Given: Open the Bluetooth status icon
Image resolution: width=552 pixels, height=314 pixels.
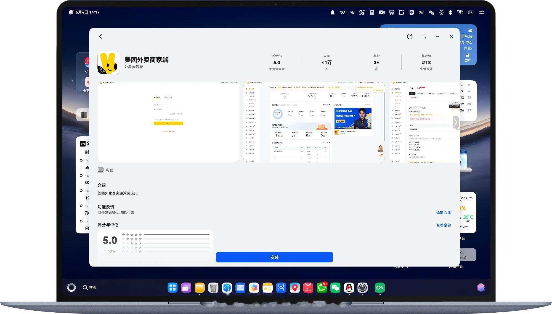Looking at the screenshot, I should click(450, 12).
